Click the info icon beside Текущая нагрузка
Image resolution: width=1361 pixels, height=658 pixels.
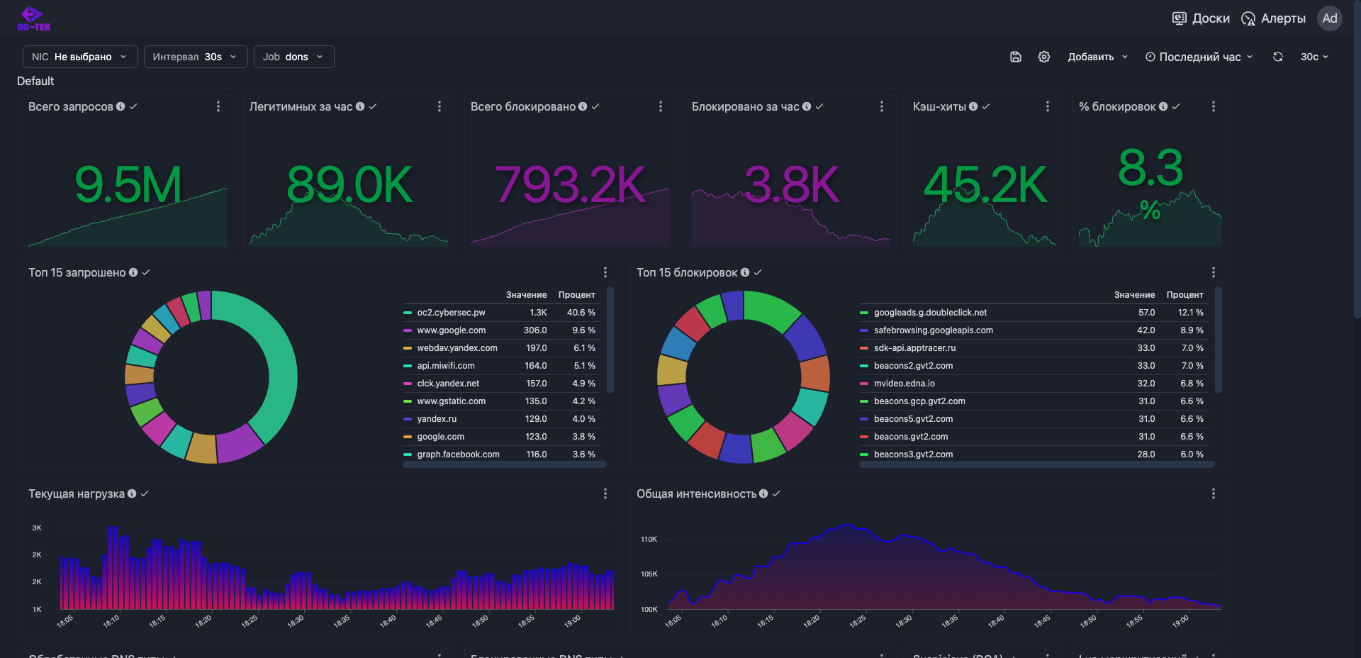tap(132, 493)
